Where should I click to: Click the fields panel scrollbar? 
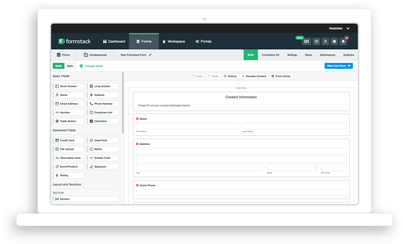point(123,103)
